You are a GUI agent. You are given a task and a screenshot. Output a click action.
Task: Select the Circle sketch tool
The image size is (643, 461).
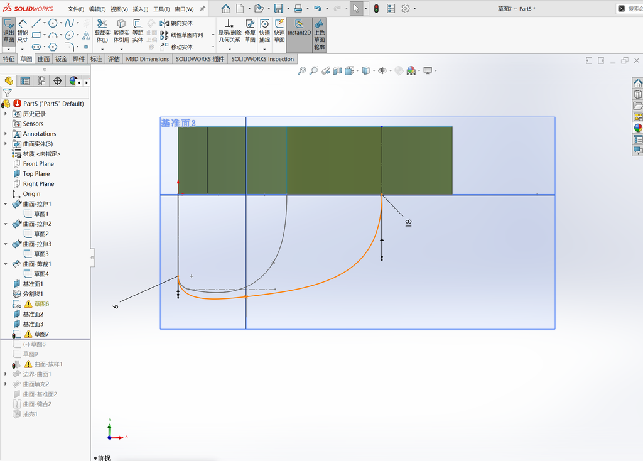tap(53, 23)
